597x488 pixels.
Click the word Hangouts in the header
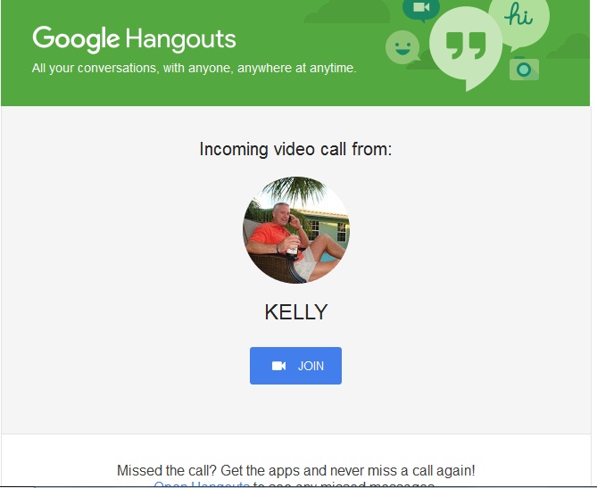point(181,39)
